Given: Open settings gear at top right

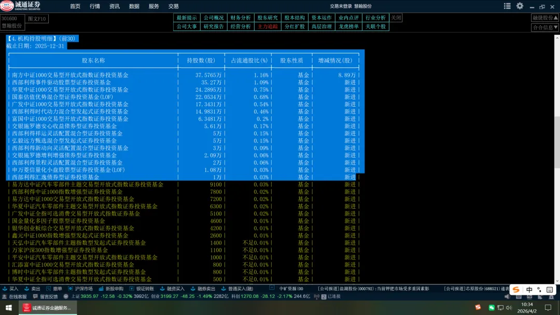Looking at the screenshot, I should [520, 6].
